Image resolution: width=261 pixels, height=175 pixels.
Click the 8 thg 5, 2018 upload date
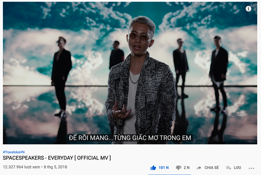coord(56,167)
